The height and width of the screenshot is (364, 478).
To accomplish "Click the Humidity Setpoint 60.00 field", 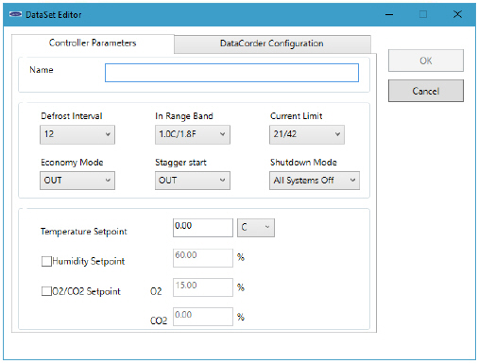I will point(203,258).
